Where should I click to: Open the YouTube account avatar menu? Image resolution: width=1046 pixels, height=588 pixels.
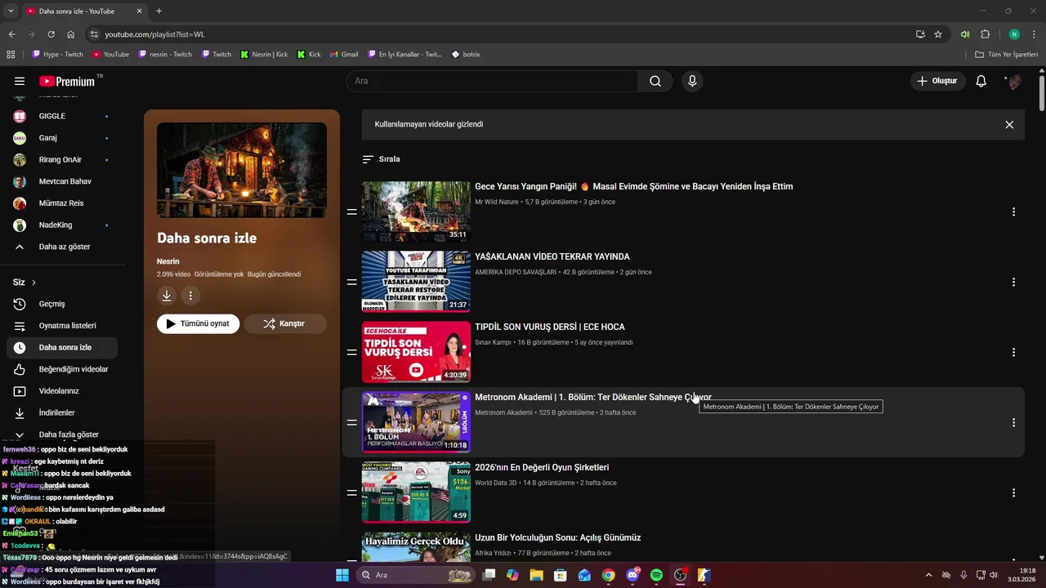point(1014,81)
